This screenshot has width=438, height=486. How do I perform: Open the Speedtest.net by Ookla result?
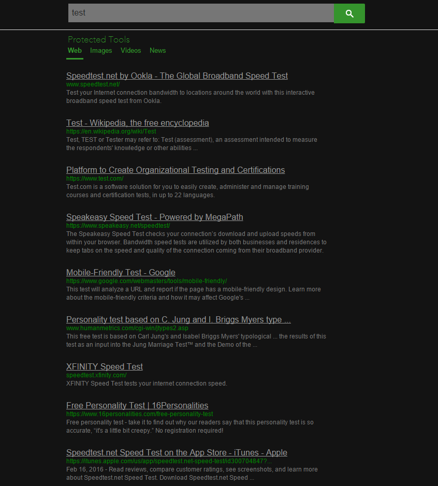tap(177, 76)
